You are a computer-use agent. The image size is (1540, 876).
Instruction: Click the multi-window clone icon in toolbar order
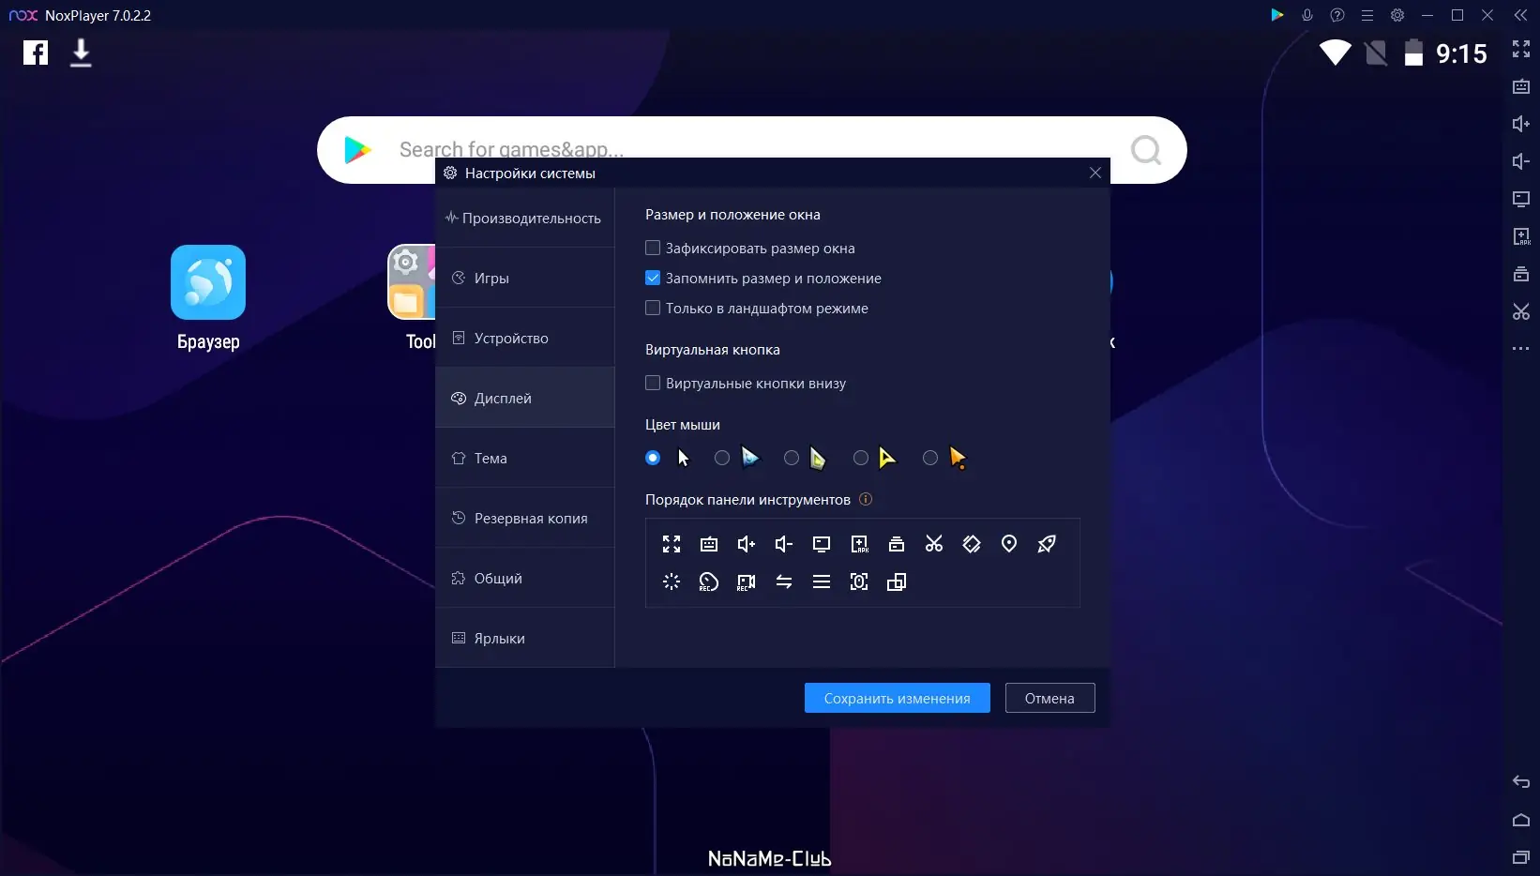point(897,581)
